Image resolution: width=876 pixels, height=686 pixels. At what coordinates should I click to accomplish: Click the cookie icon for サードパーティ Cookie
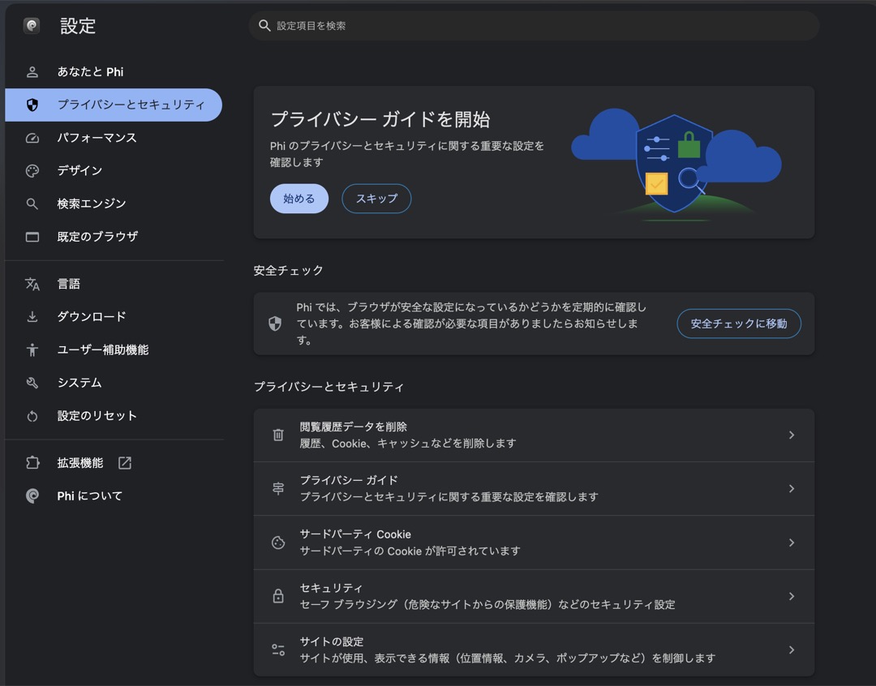click(278, 542)
